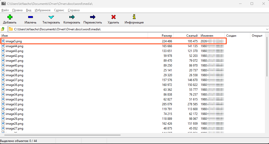This screenshot has height=144, width=269.
Task: Open the Справка menu
Action: coord(74,10)
